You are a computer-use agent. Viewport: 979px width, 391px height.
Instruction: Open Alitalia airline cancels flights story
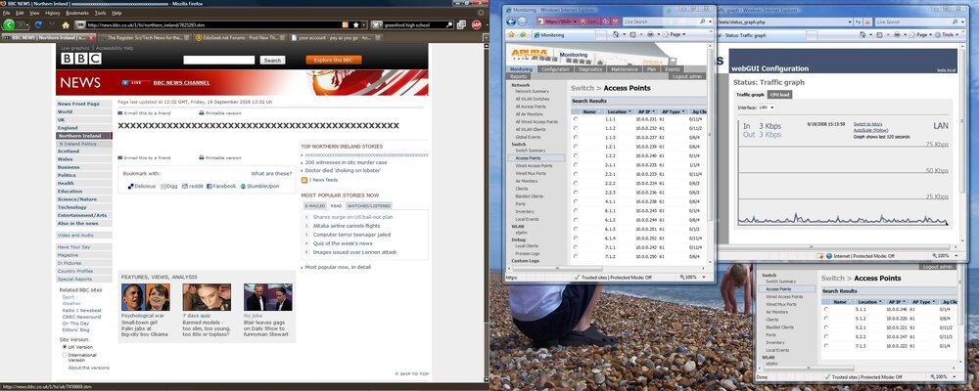pos(347,226)
